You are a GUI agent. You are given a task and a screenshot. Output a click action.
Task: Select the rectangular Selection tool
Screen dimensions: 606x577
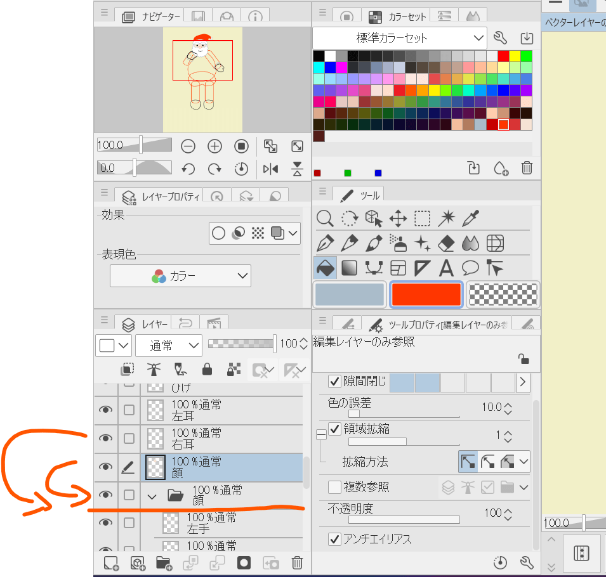point(422,219)
